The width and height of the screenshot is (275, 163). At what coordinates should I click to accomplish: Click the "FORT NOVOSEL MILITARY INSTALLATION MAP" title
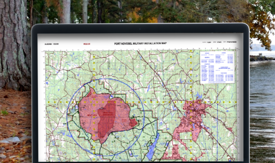[x=140, y=43]
